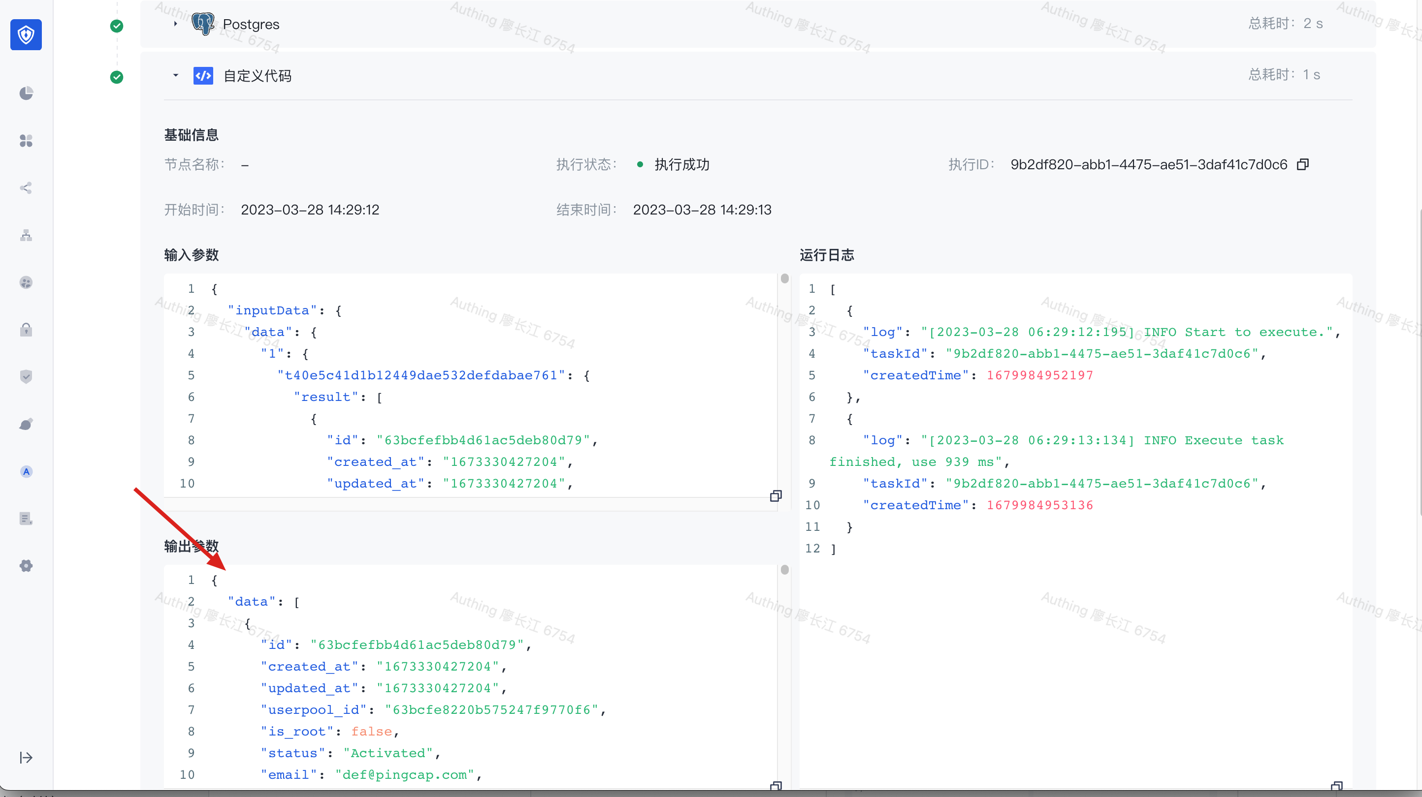The width and height of the screenshot is (1422, 797).
Task: Open the pie chart dashboard sidebar icon
Action: point(26,93)
